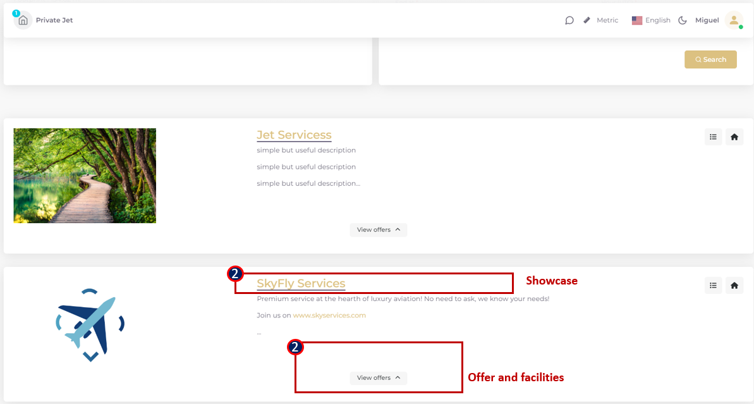
Task: Click the home icon in top bar
Action: pos(23,20)
